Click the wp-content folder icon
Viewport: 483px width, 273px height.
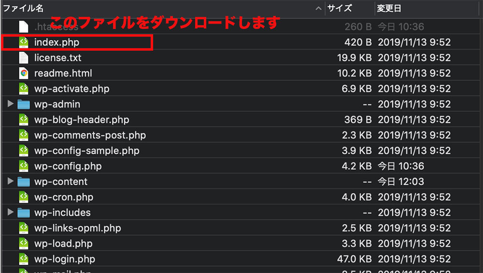24,182
